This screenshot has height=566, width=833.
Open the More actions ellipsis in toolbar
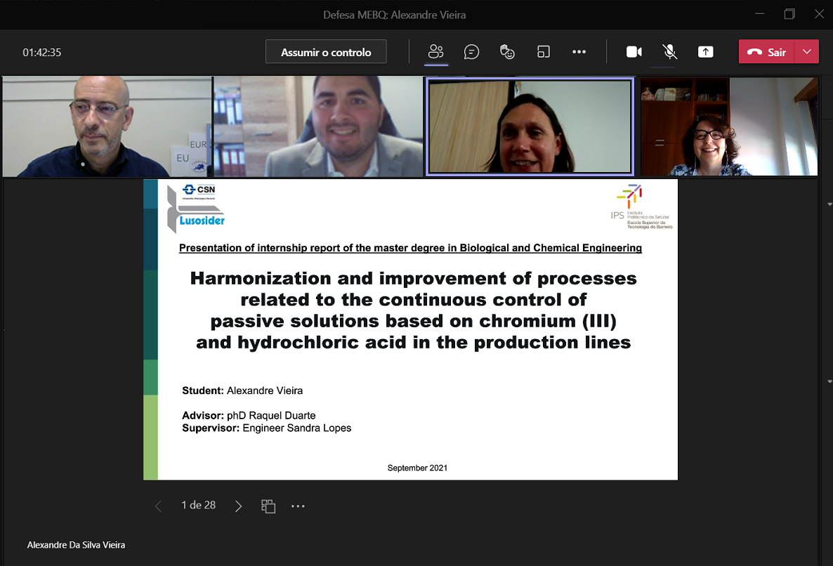point(579,52)
